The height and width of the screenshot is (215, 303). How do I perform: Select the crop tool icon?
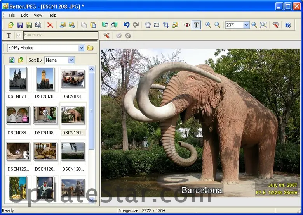(x=166, y=25)
